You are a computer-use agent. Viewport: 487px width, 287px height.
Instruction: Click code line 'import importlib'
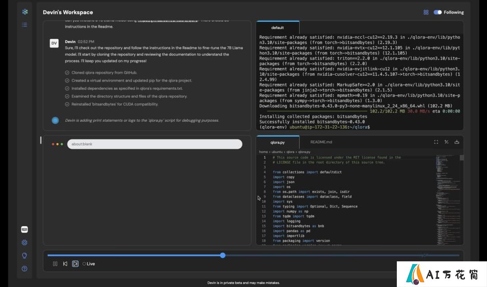coord(289,236)
